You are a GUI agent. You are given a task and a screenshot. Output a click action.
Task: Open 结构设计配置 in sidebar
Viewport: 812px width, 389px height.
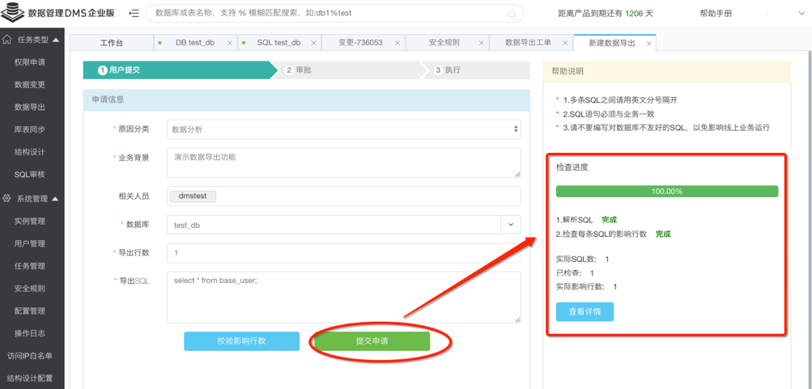pos(29,378)
